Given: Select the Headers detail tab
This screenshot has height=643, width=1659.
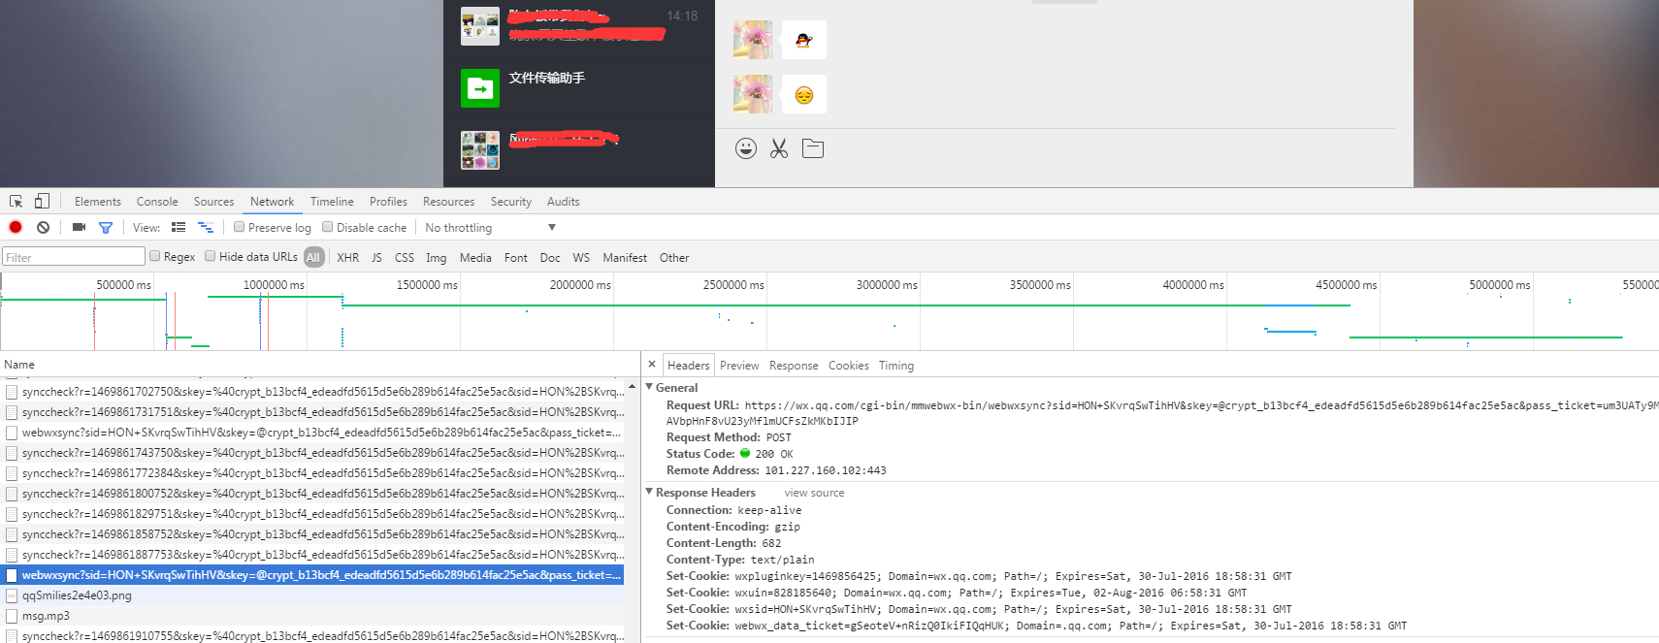Looking at the screenshot, I should point(688,366).
